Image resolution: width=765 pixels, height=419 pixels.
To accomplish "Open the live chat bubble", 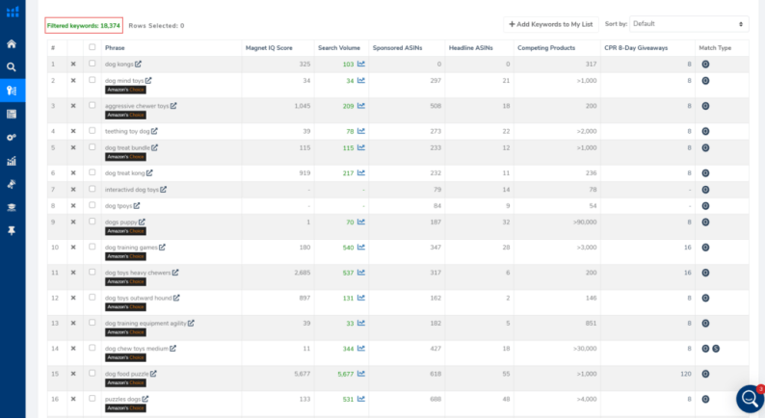I will (750, 399).
